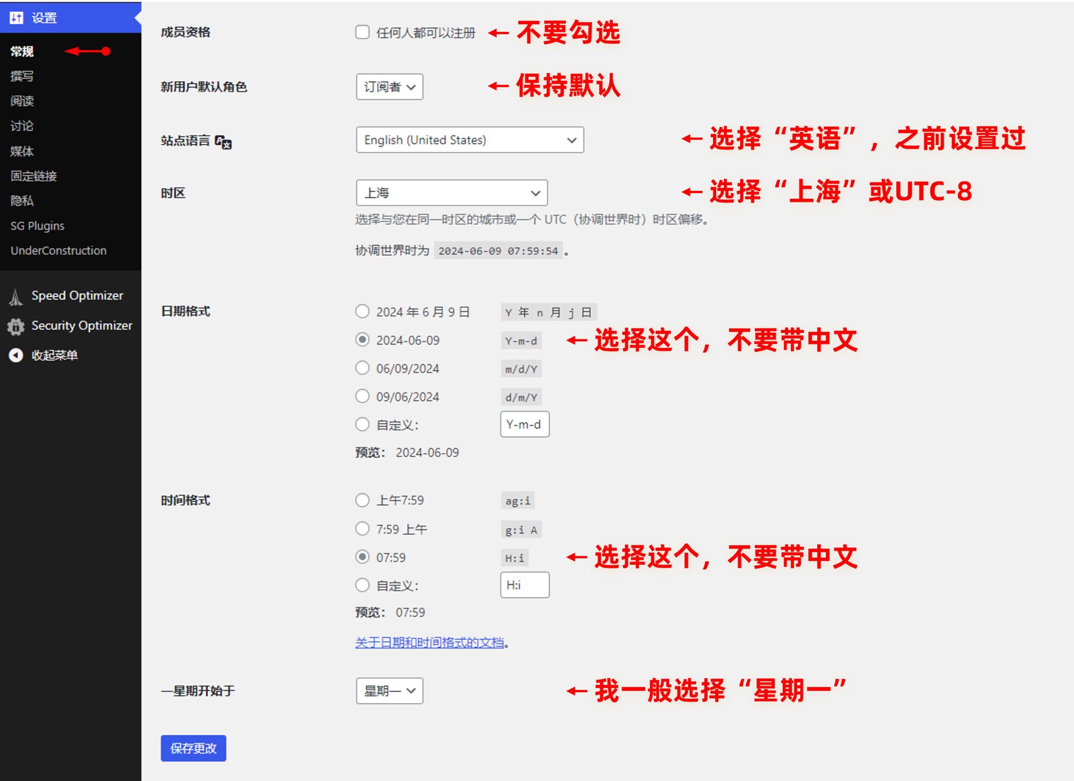This screenshot has height=781, width=1074.
Task: Click the Speed Optimizer rocket icon
Action: (x=16, y=297)
